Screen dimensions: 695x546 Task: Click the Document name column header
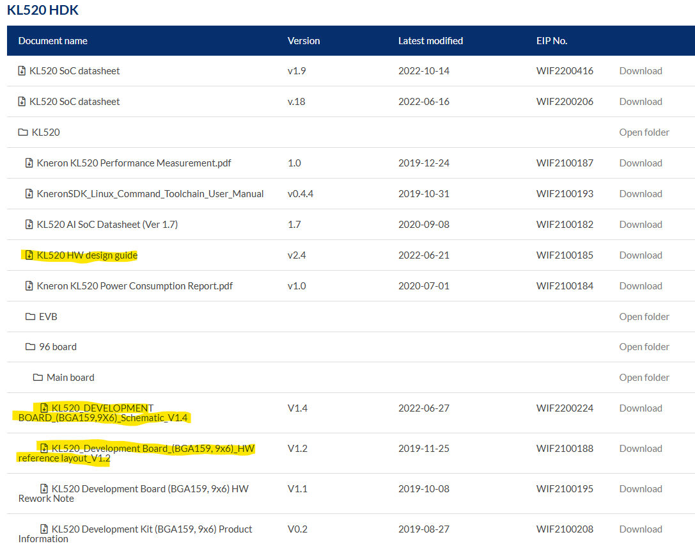(x=52, y=41)
